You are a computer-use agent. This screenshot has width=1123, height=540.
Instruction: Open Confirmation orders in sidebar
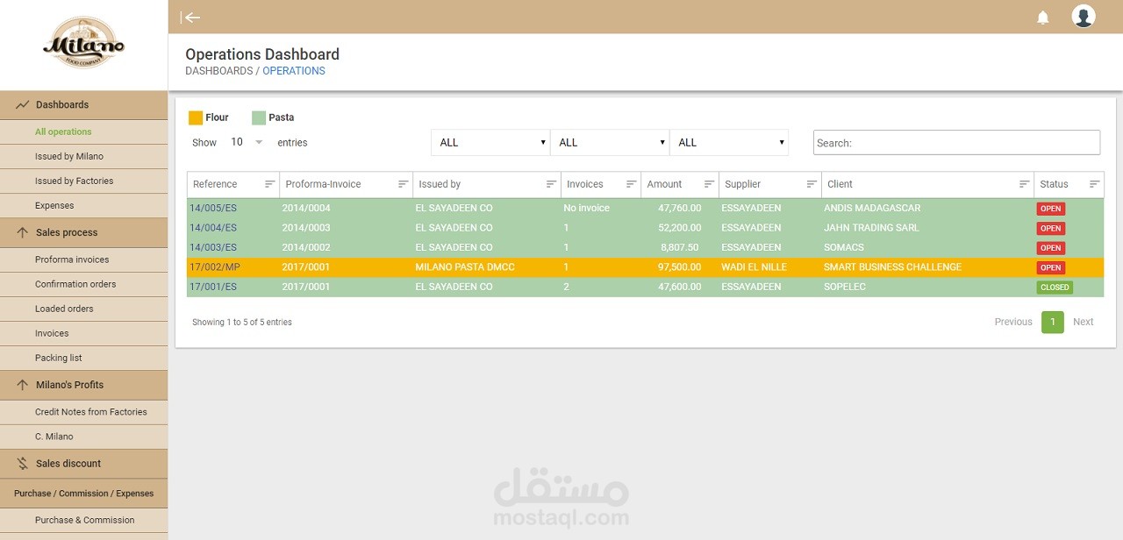tap(84, 285)
